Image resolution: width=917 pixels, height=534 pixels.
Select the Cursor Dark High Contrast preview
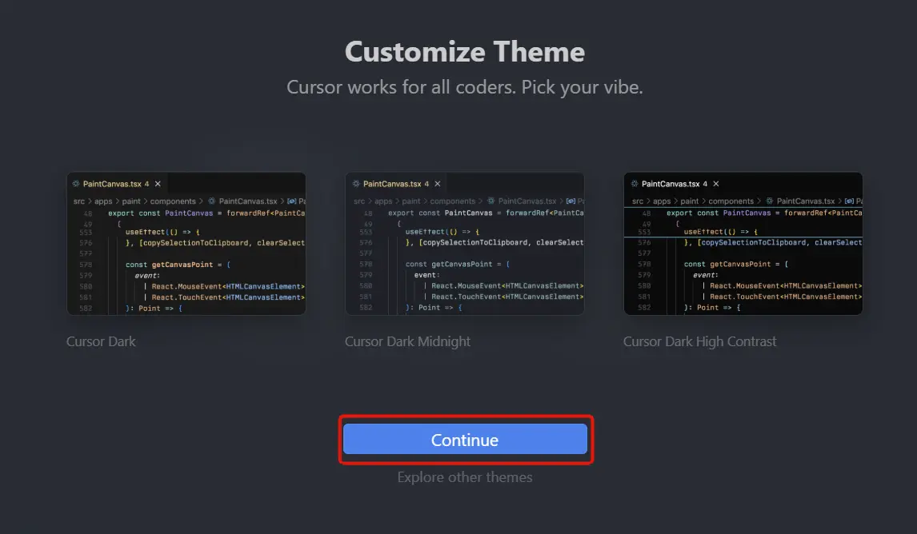[743, 244]
